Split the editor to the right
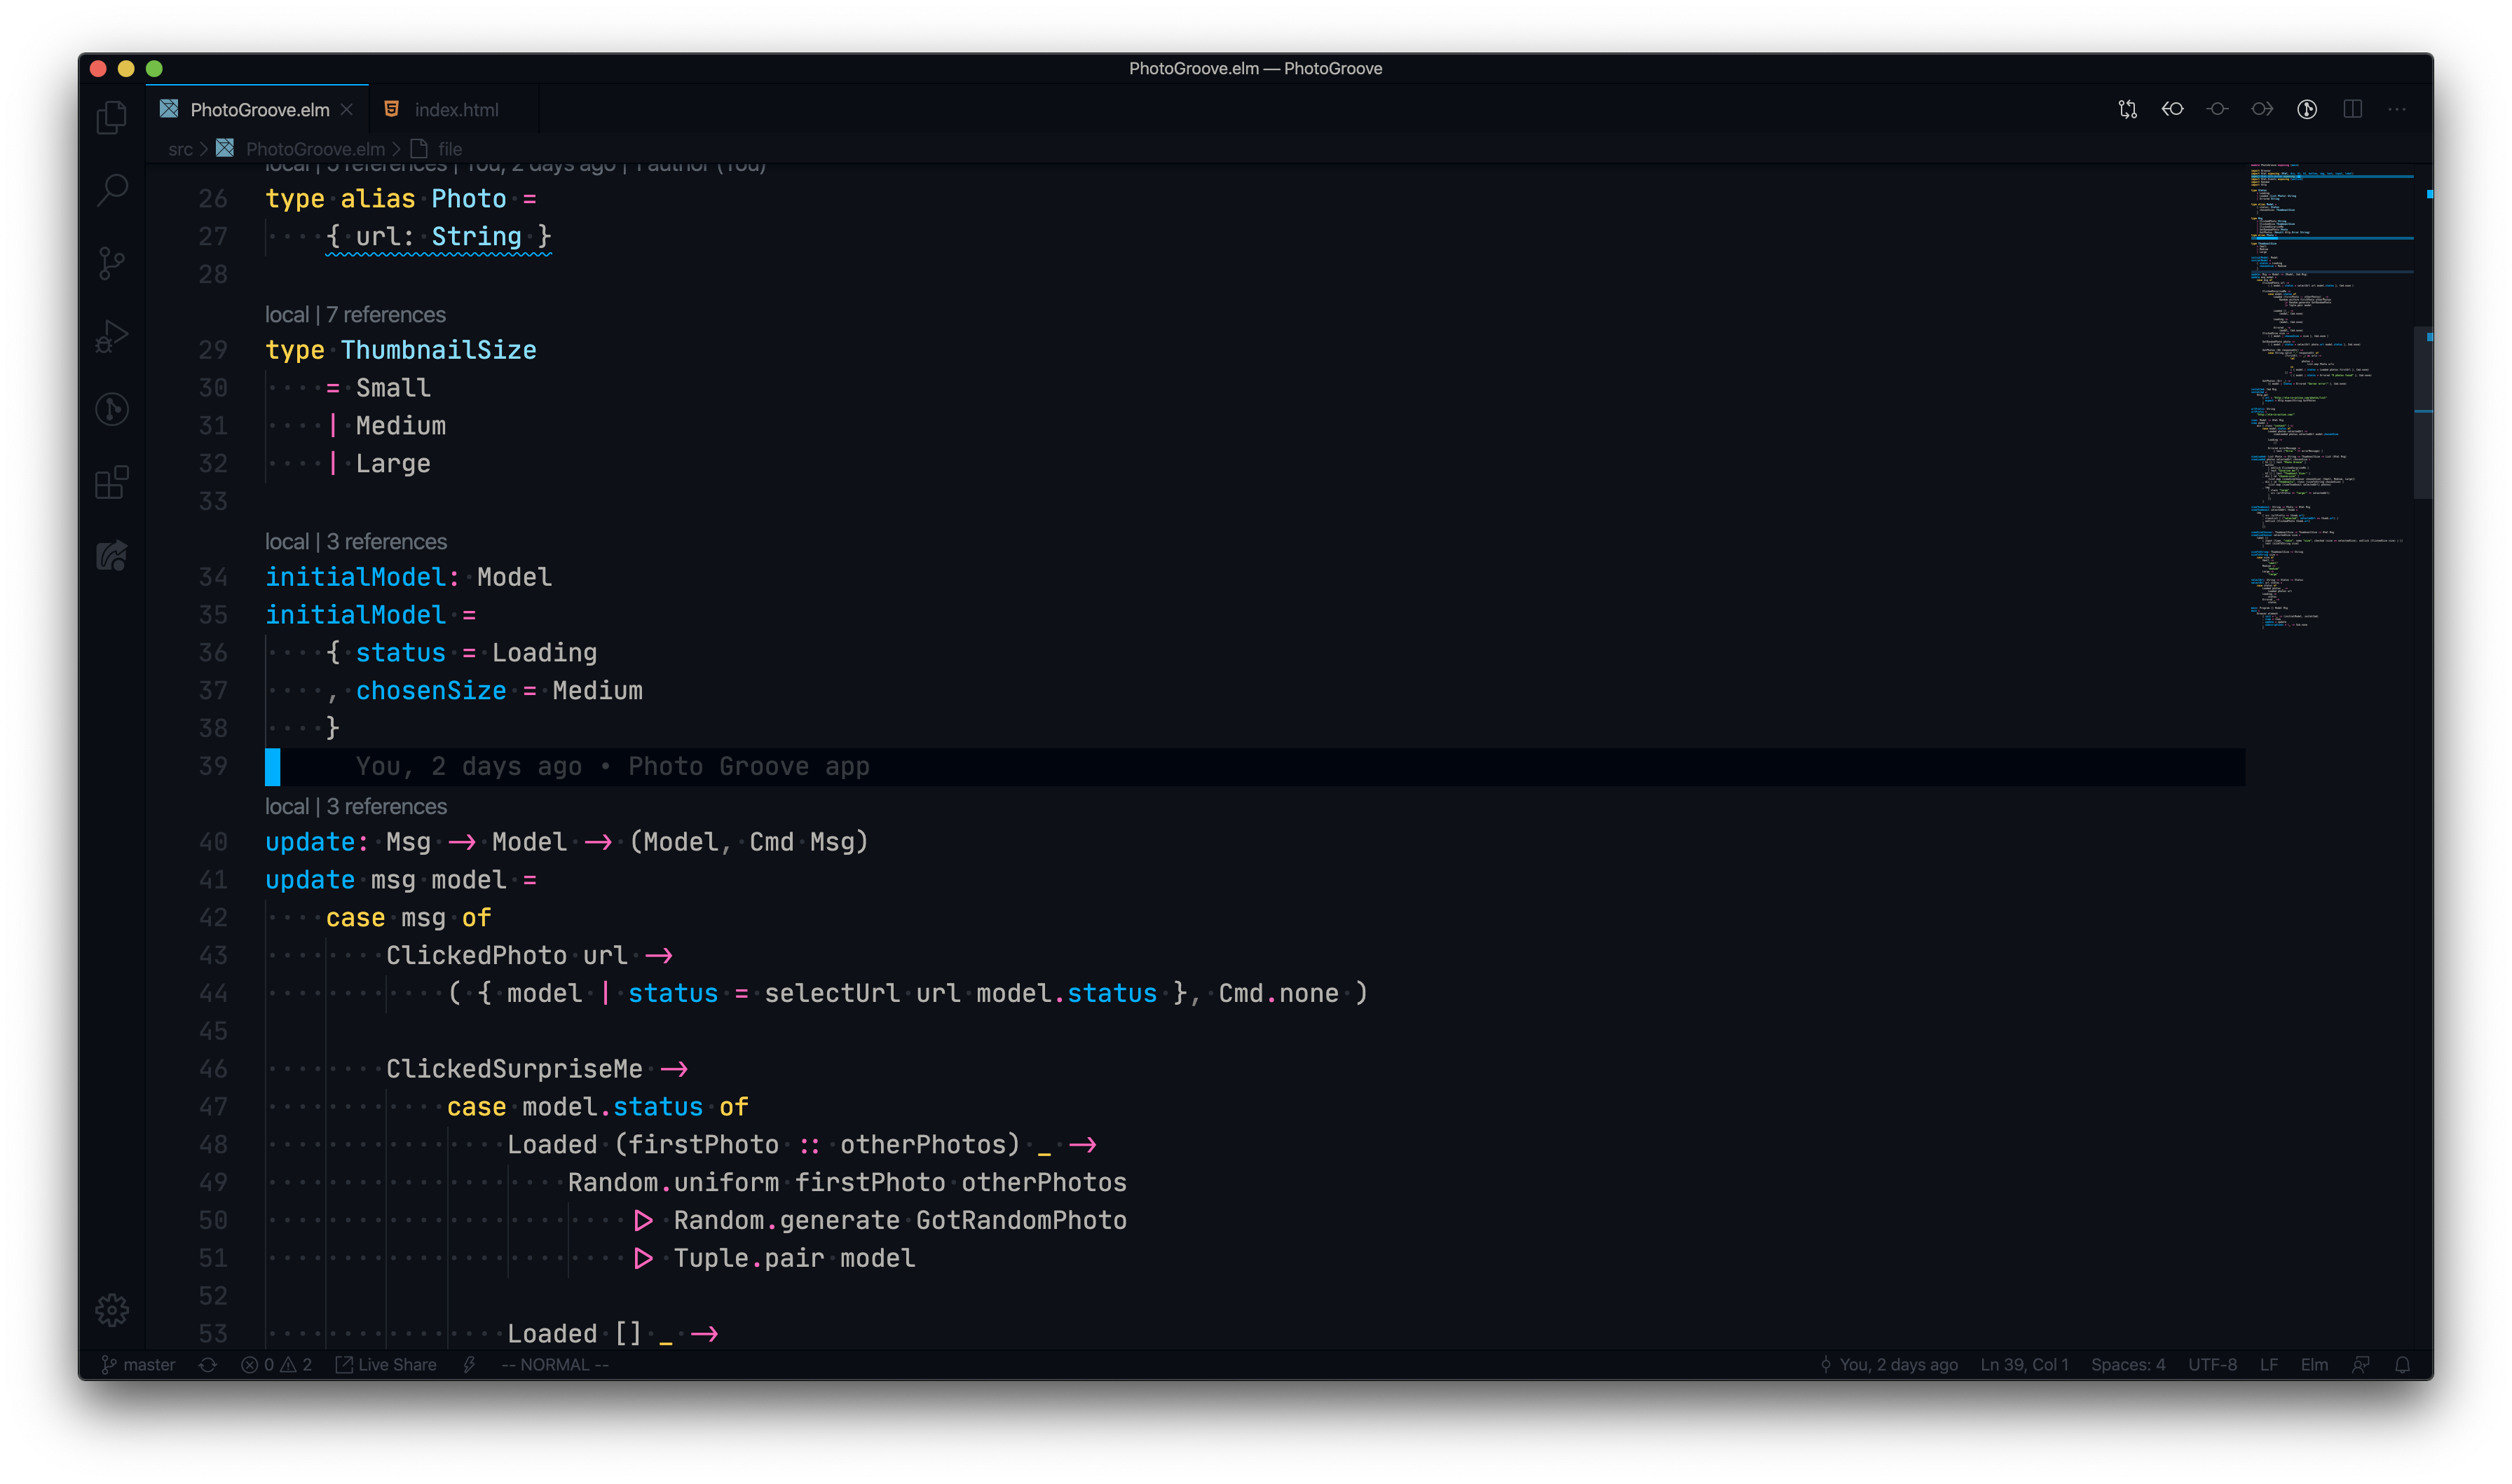 point(2352,109)
